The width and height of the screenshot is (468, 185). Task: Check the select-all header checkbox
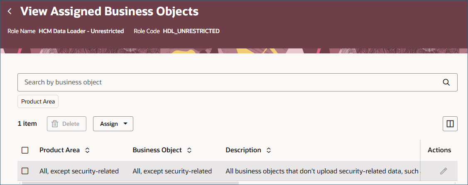point(25,150)
